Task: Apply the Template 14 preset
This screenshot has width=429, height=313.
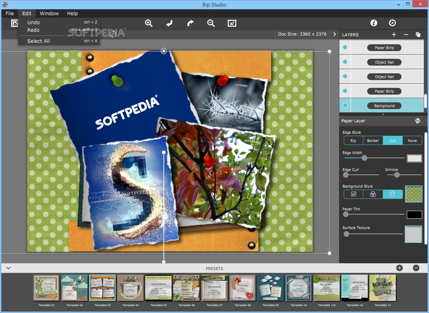Action: (x=383, y=288)
